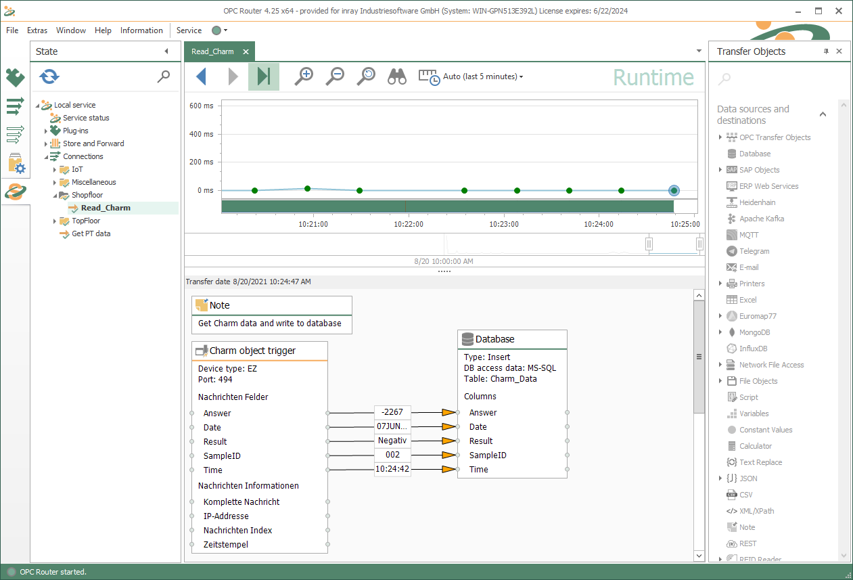Toggle pin on Transfer Objects panel
This screenshot has height=580, width=853.
pos(826,51)
